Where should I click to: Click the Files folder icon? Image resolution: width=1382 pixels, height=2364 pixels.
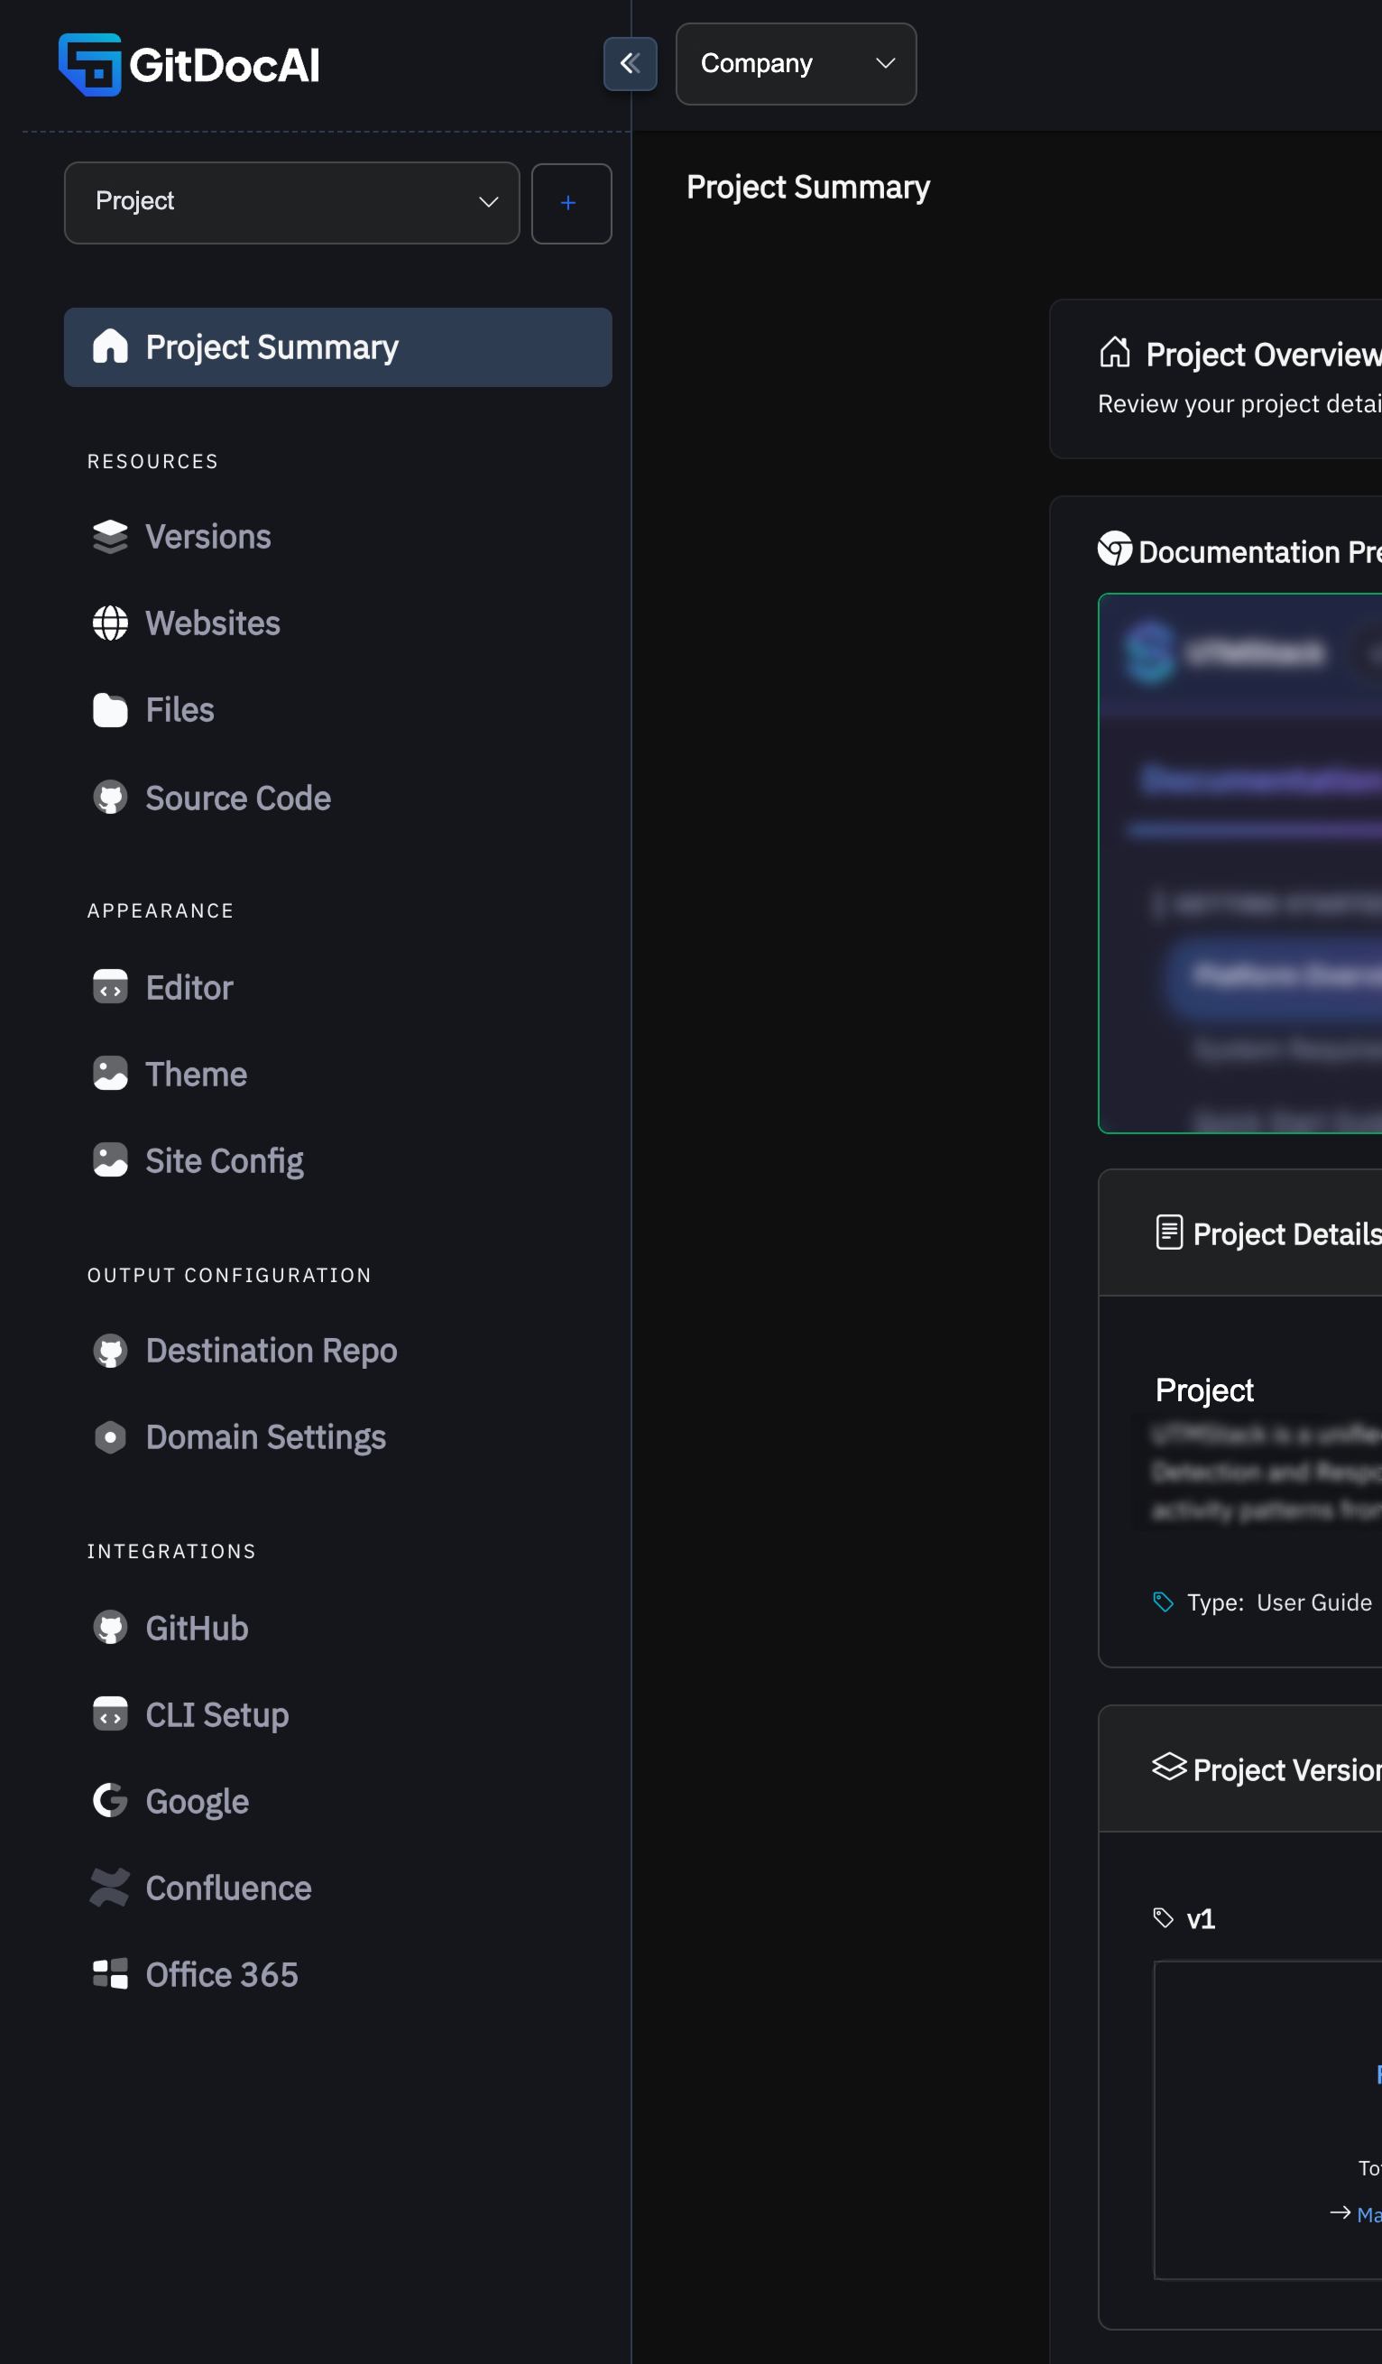coord(110,710)
